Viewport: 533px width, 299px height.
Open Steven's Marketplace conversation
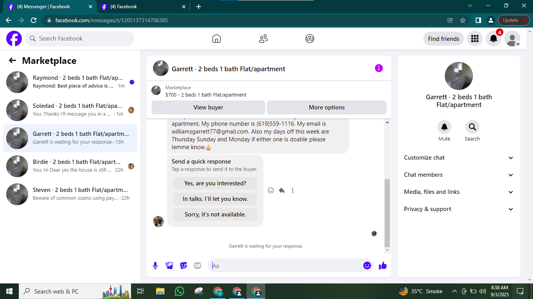(x=70, y=194)
